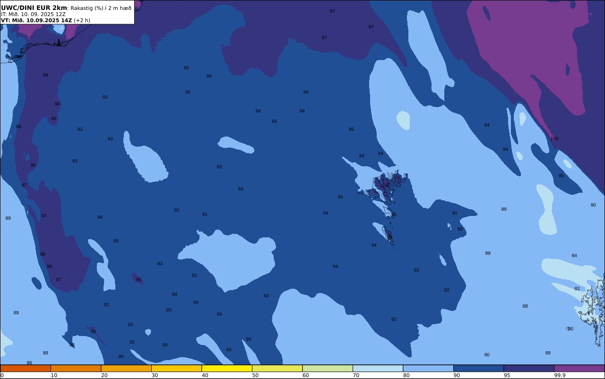Click the '10' legend tick label
Image resolution: width=605 pixels, height=379 pixels.
click(54, 375)
